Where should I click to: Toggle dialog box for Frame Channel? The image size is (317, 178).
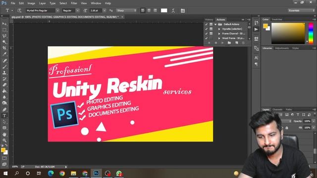[211, 34]
